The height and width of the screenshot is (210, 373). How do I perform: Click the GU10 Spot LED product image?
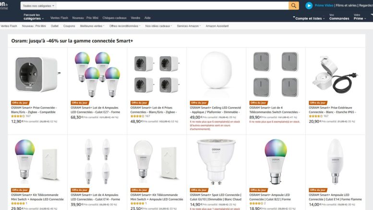(x=216, y=162)
